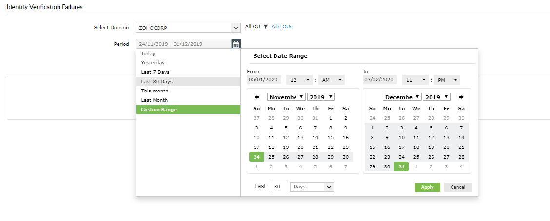Click the From date input field
This screenshot has height=221, width=550.
click(264, 80)
